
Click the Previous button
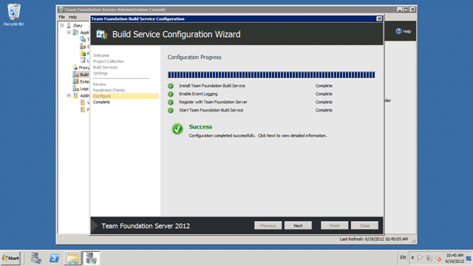coord(268,225)
